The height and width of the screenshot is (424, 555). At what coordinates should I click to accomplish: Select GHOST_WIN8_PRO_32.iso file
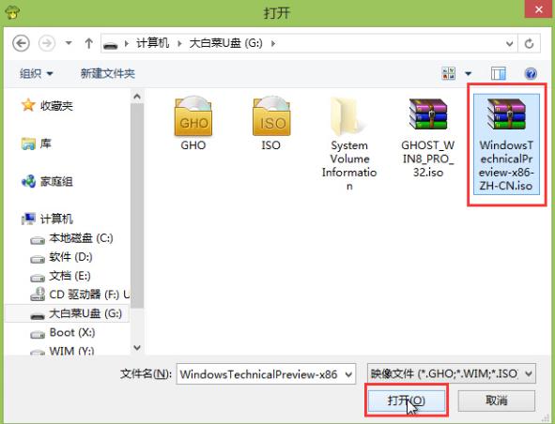click(x=428, y=138)
